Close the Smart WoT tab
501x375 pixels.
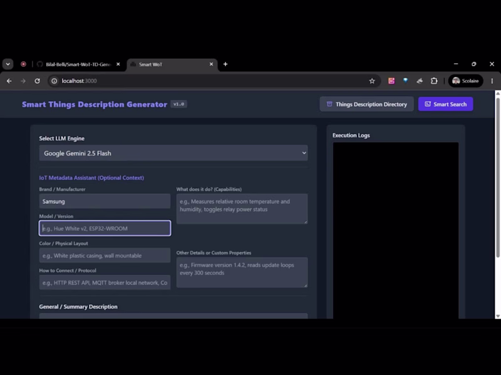(x=211, y=64)
